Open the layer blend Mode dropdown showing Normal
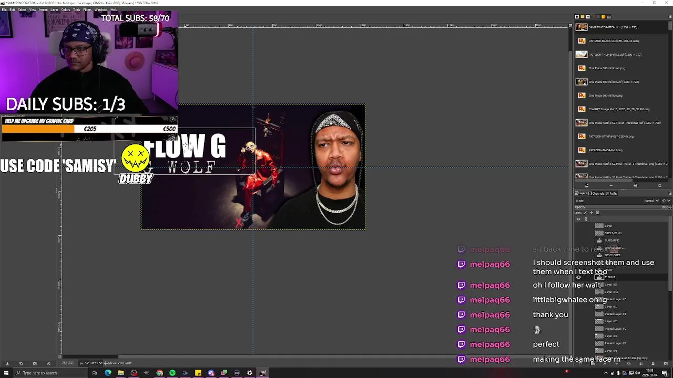 click(x=651, y=201)
